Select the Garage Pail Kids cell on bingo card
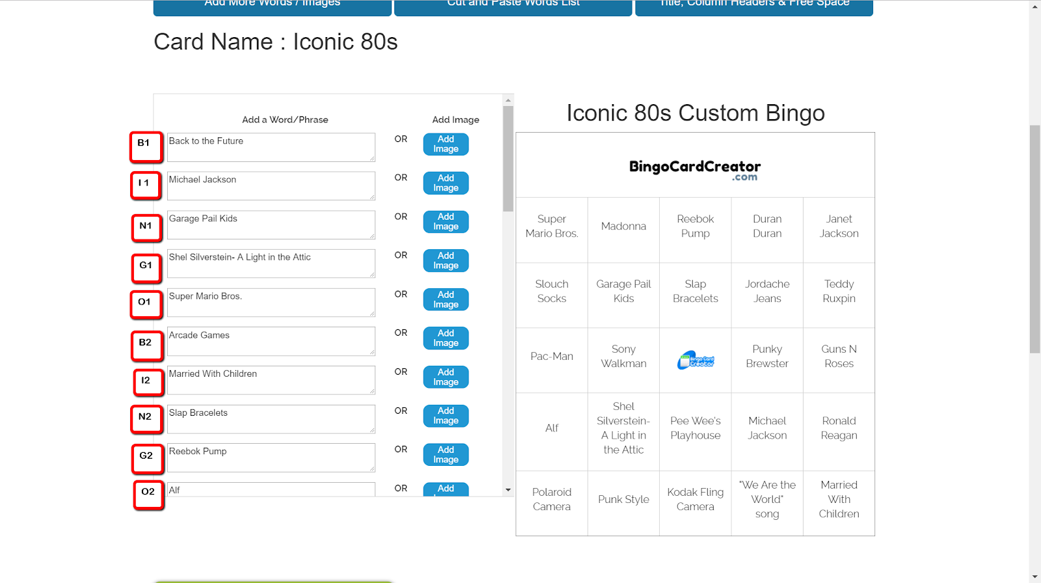The image size is (1041, 583). coord(623,295)
